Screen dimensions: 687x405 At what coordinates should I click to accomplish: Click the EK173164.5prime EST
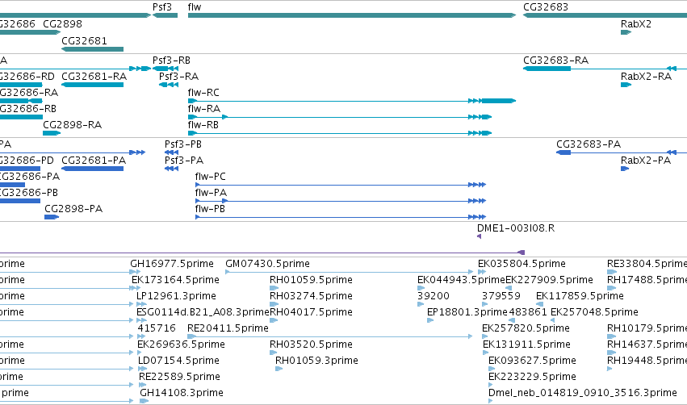[x=175, y=280]
